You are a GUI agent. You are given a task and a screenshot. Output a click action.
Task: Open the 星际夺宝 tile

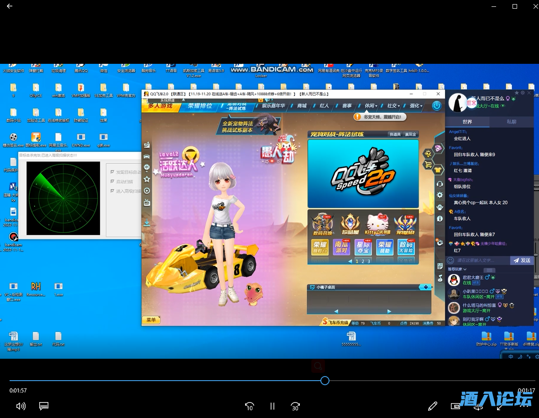(x=363, y=247)
